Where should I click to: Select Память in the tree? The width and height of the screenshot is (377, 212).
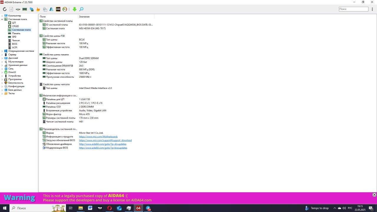pos(16,33)
